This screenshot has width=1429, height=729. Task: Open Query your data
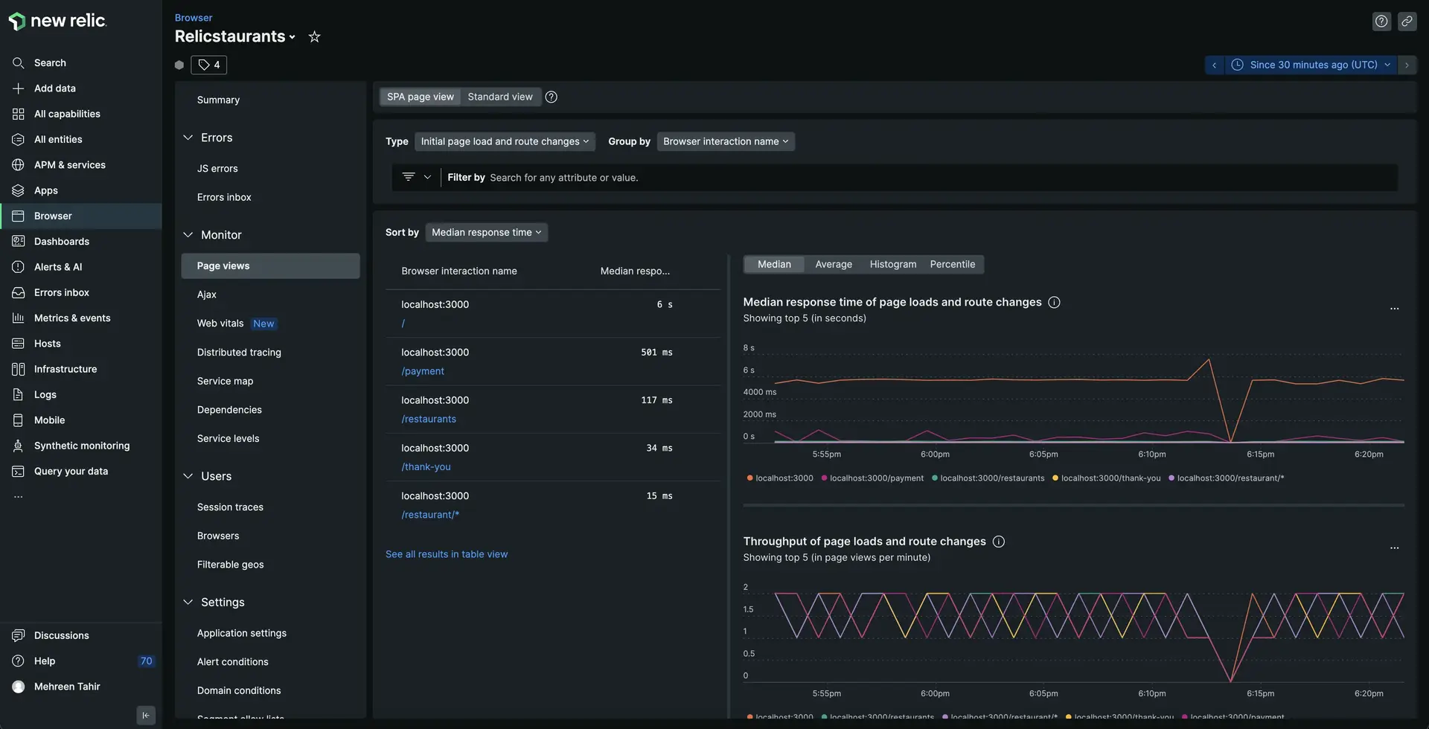click(x=71, y=472)
